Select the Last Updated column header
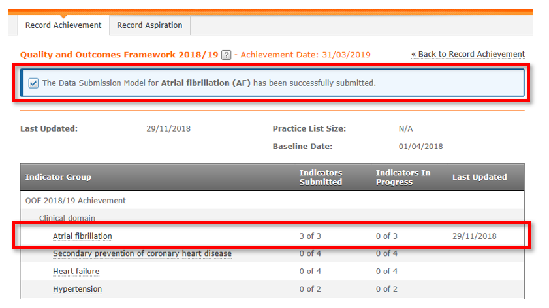The height and width of the screenshot is (308, 549). click(x=479, y=177)
